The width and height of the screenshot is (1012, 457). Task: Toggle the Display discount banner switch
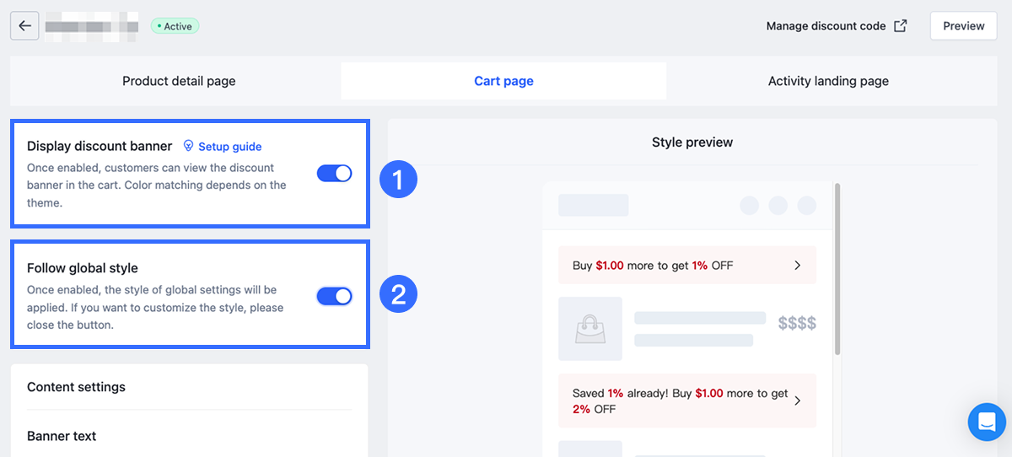[335, 174]
